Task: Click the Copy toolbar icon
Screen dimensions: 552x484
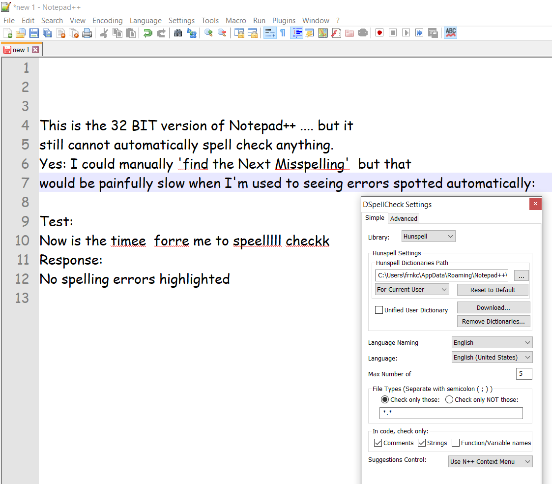Action: coord(117,33)
